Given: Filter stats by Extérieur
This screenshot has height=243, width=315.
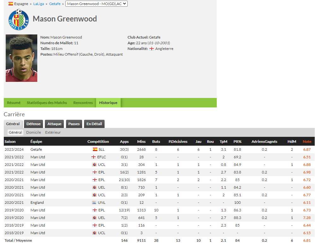Looking at the screenshot, I should pos(53,132).
